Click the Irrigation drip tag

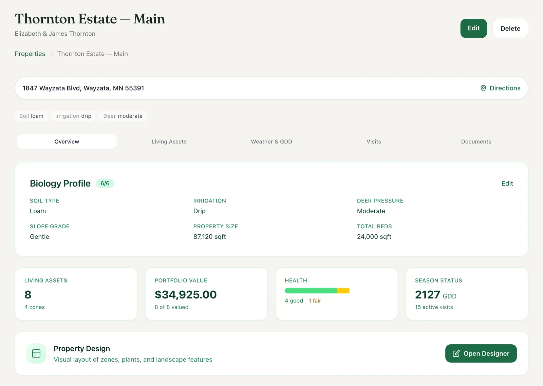coord(73,116)
